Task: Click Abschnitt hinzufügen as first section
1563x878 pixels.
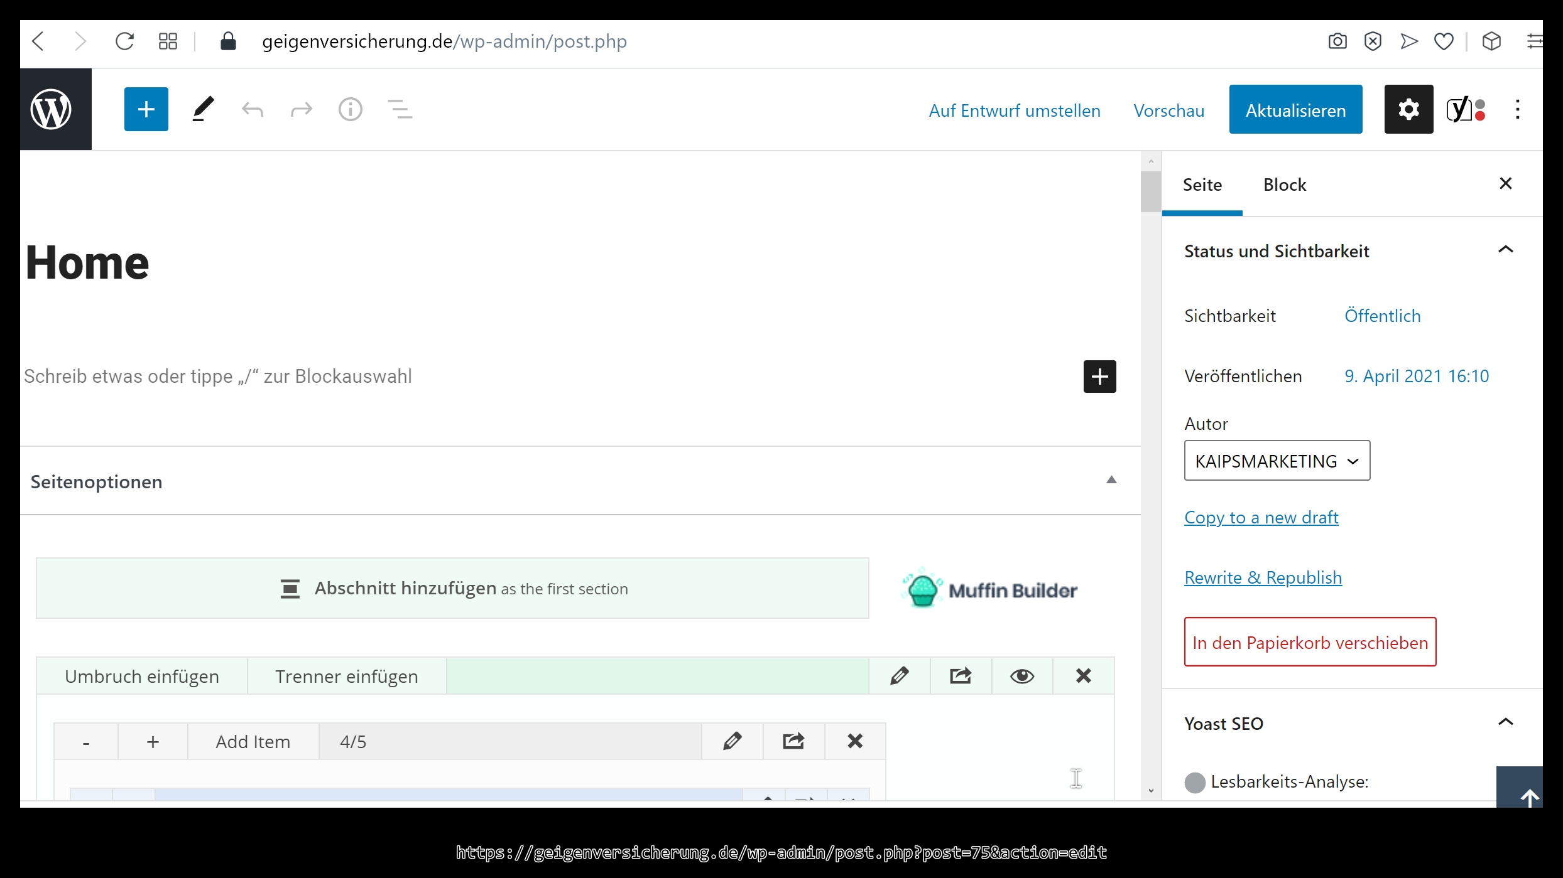Action: pos(452,589)
